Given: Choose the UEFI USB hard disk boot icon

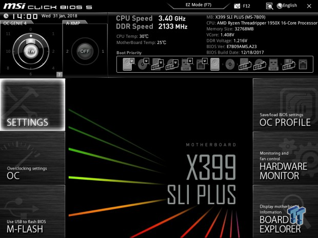Looking at the screenshot, I should pos(157,64).
